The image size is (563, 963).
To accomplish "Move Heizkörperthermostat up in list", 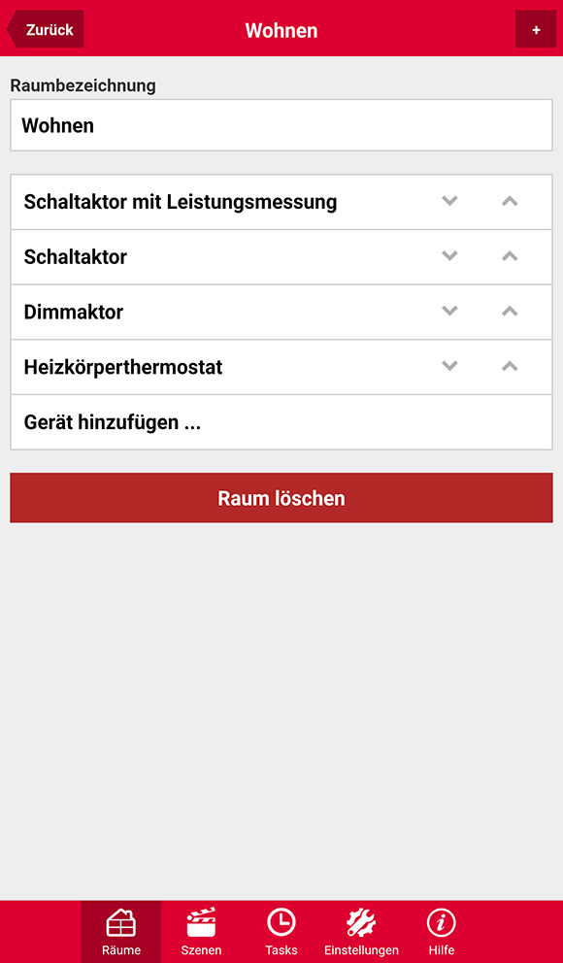I will tap(510, 366).
